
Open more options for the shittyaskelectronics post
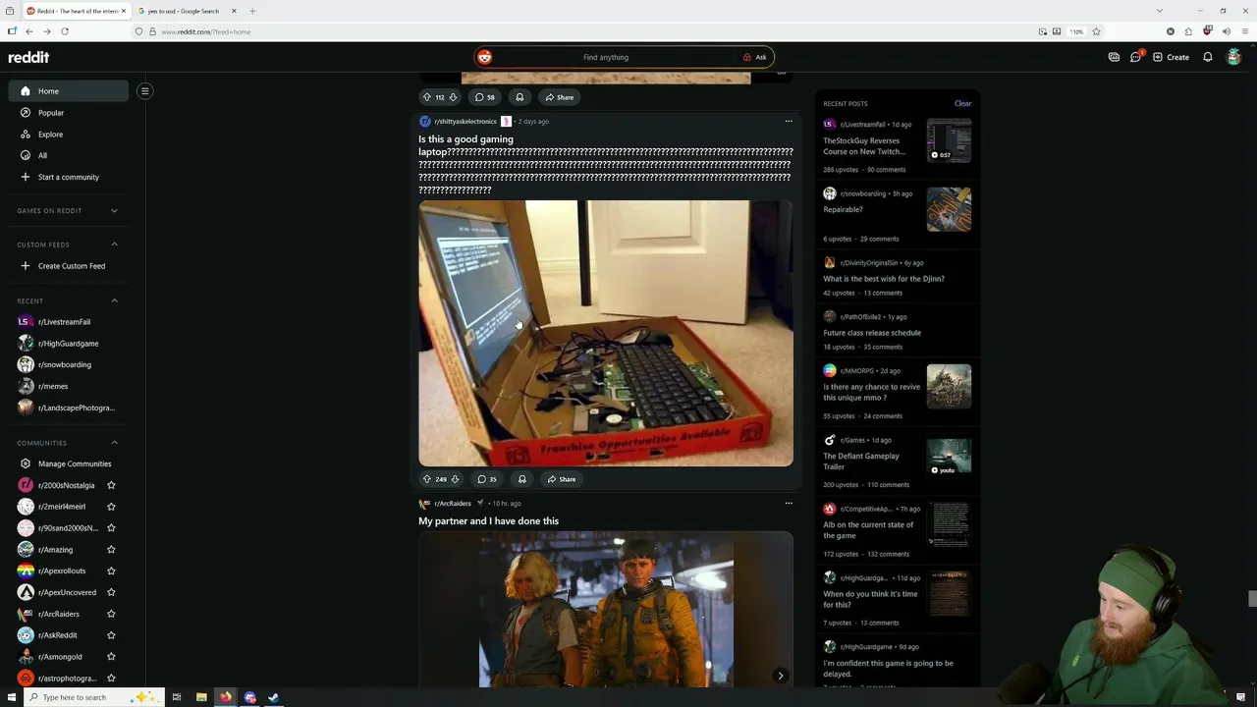789,122
